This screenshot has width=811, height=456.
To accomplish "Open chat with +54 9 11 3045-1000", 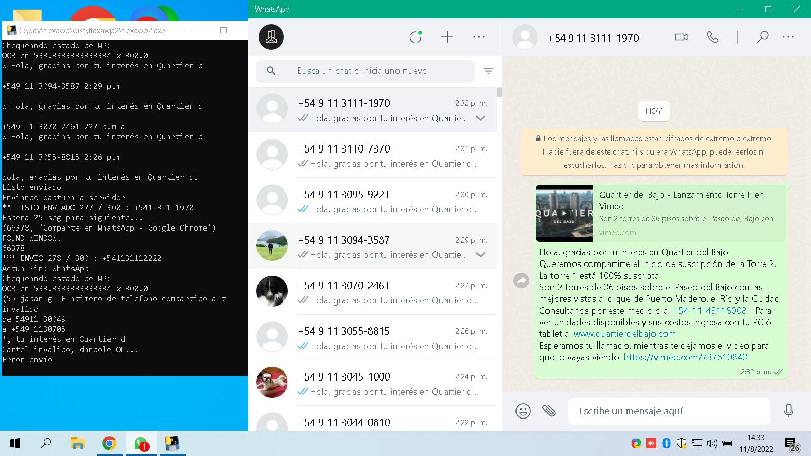I will (373, 383).
